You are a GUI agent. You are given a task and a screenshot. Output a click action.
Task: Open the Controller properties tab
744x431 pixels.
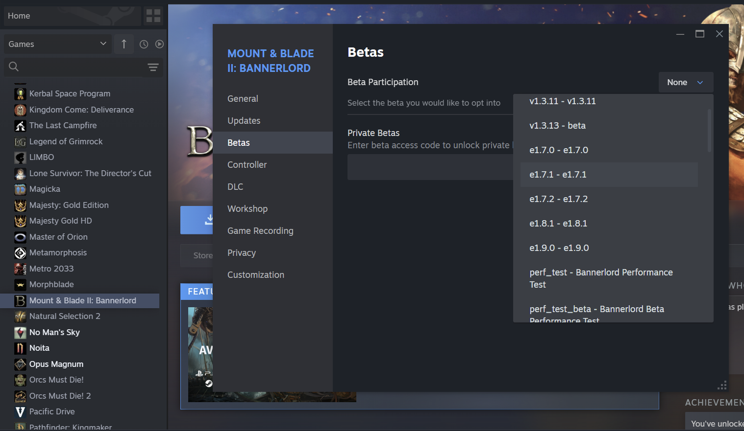pyautogui.click(x=273, y=165)
